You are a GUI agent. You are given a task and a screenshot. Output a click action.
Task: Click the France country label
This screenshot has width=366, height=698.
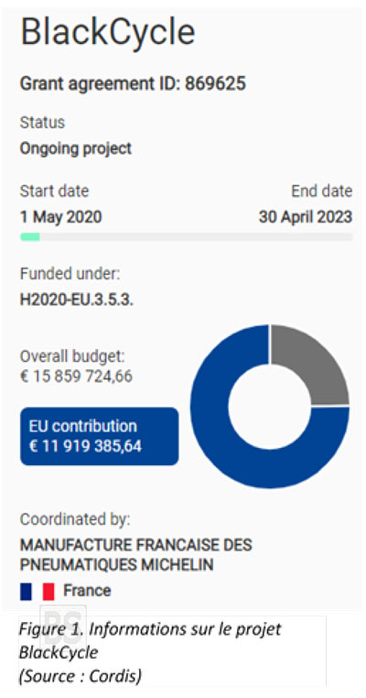pyautogui.click(x=87, y=591)
